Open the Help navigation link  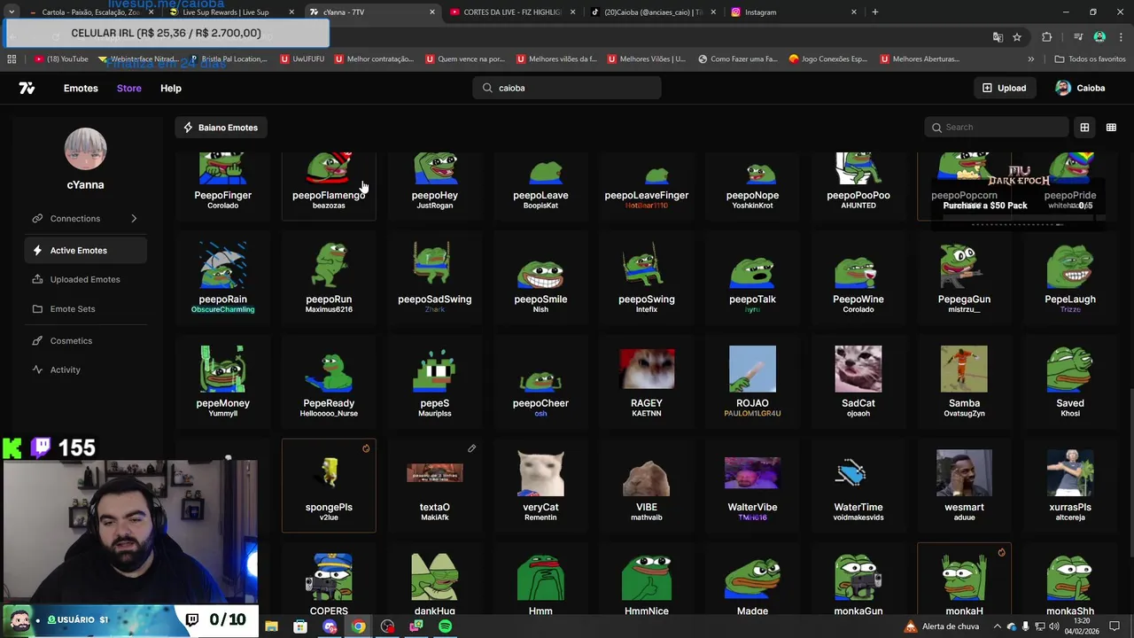pos(171,88)
